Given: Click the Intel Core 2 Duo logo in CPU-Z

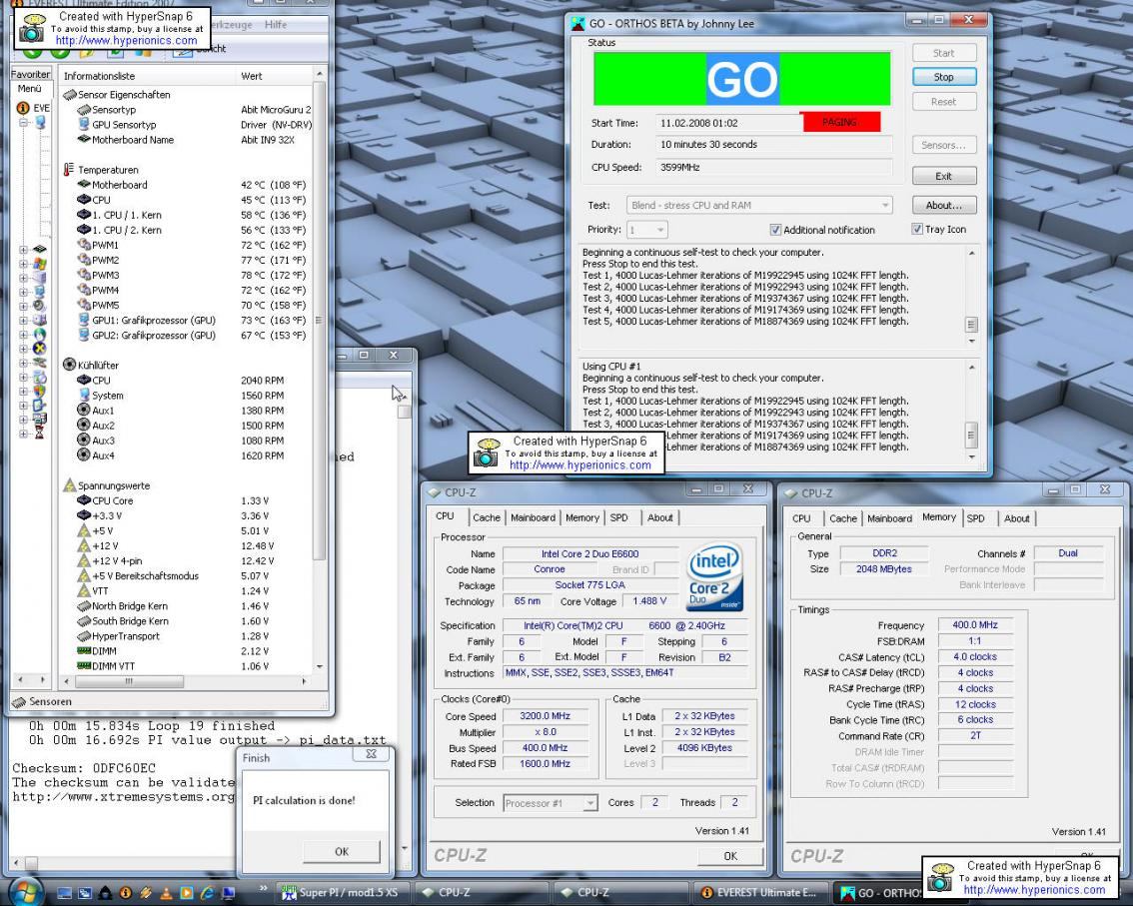Looking at the screenshot, I should click(714, 576).
